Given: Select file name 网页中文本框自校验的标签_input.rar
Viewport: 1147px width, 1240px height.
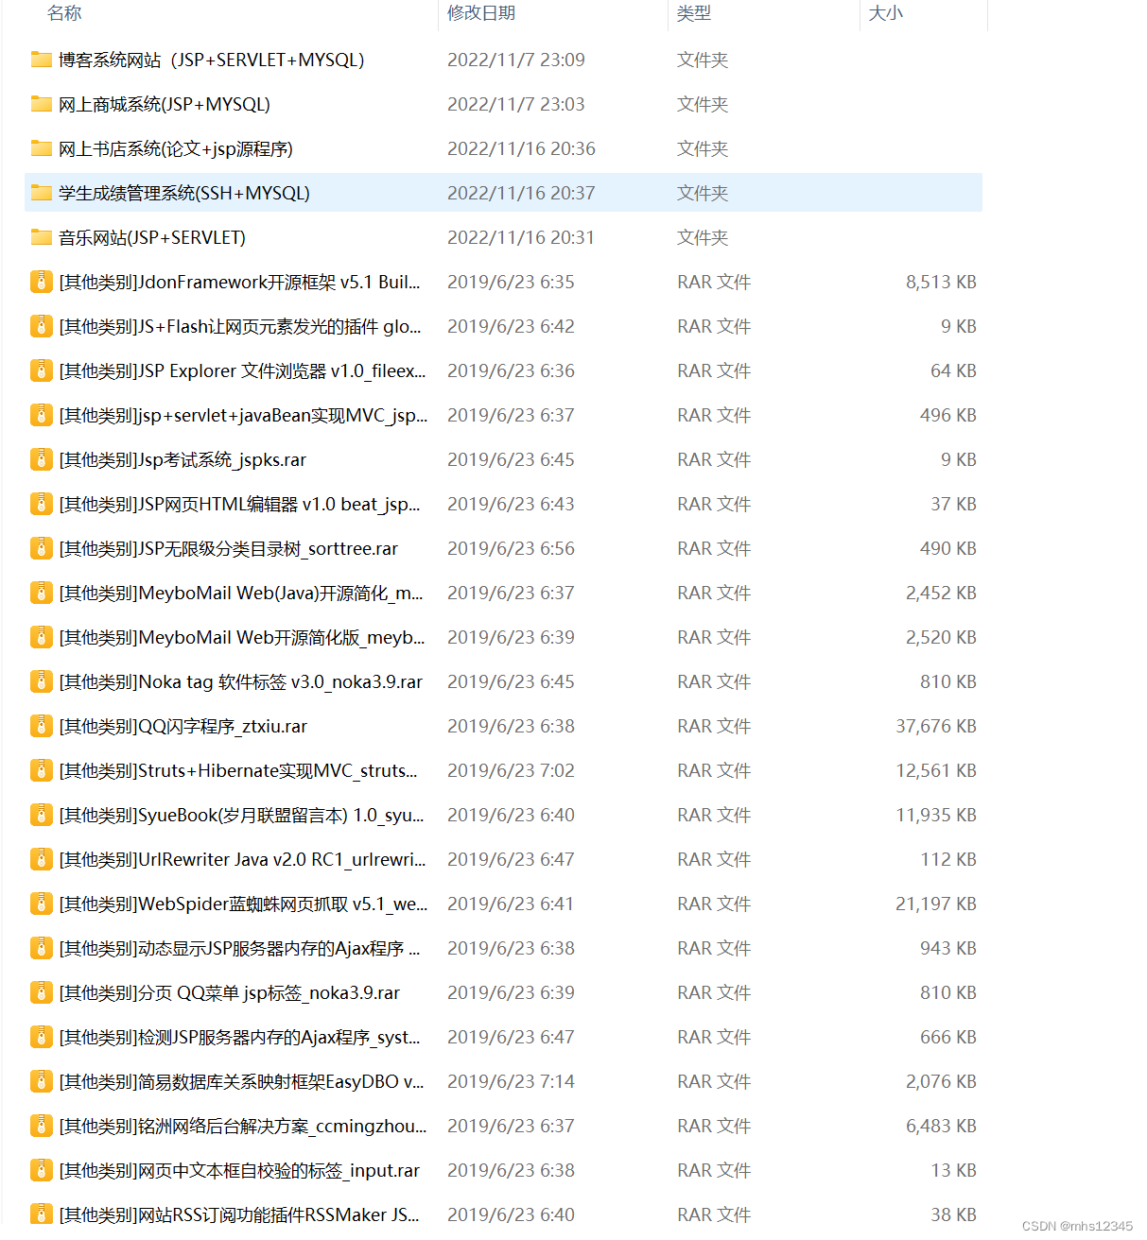Looking at the screenshot, I should tap(239, 1170).
